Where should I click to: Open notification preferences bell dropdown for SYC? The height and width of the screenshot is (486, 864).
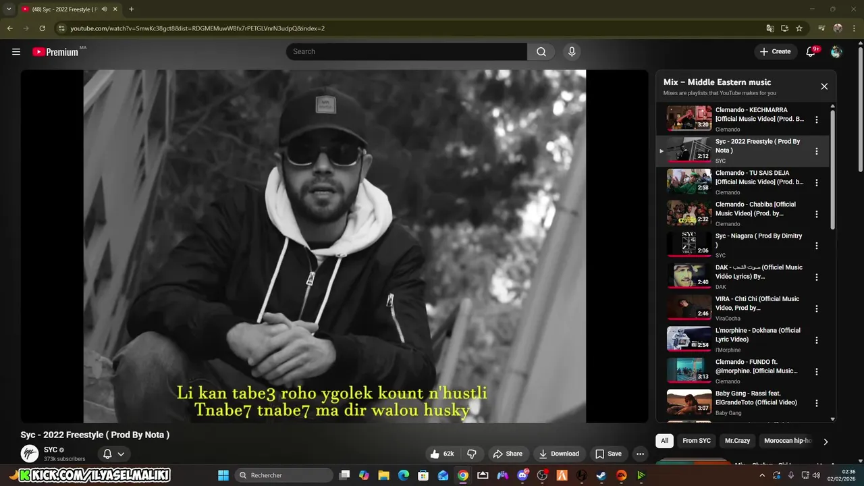point(113,454)
